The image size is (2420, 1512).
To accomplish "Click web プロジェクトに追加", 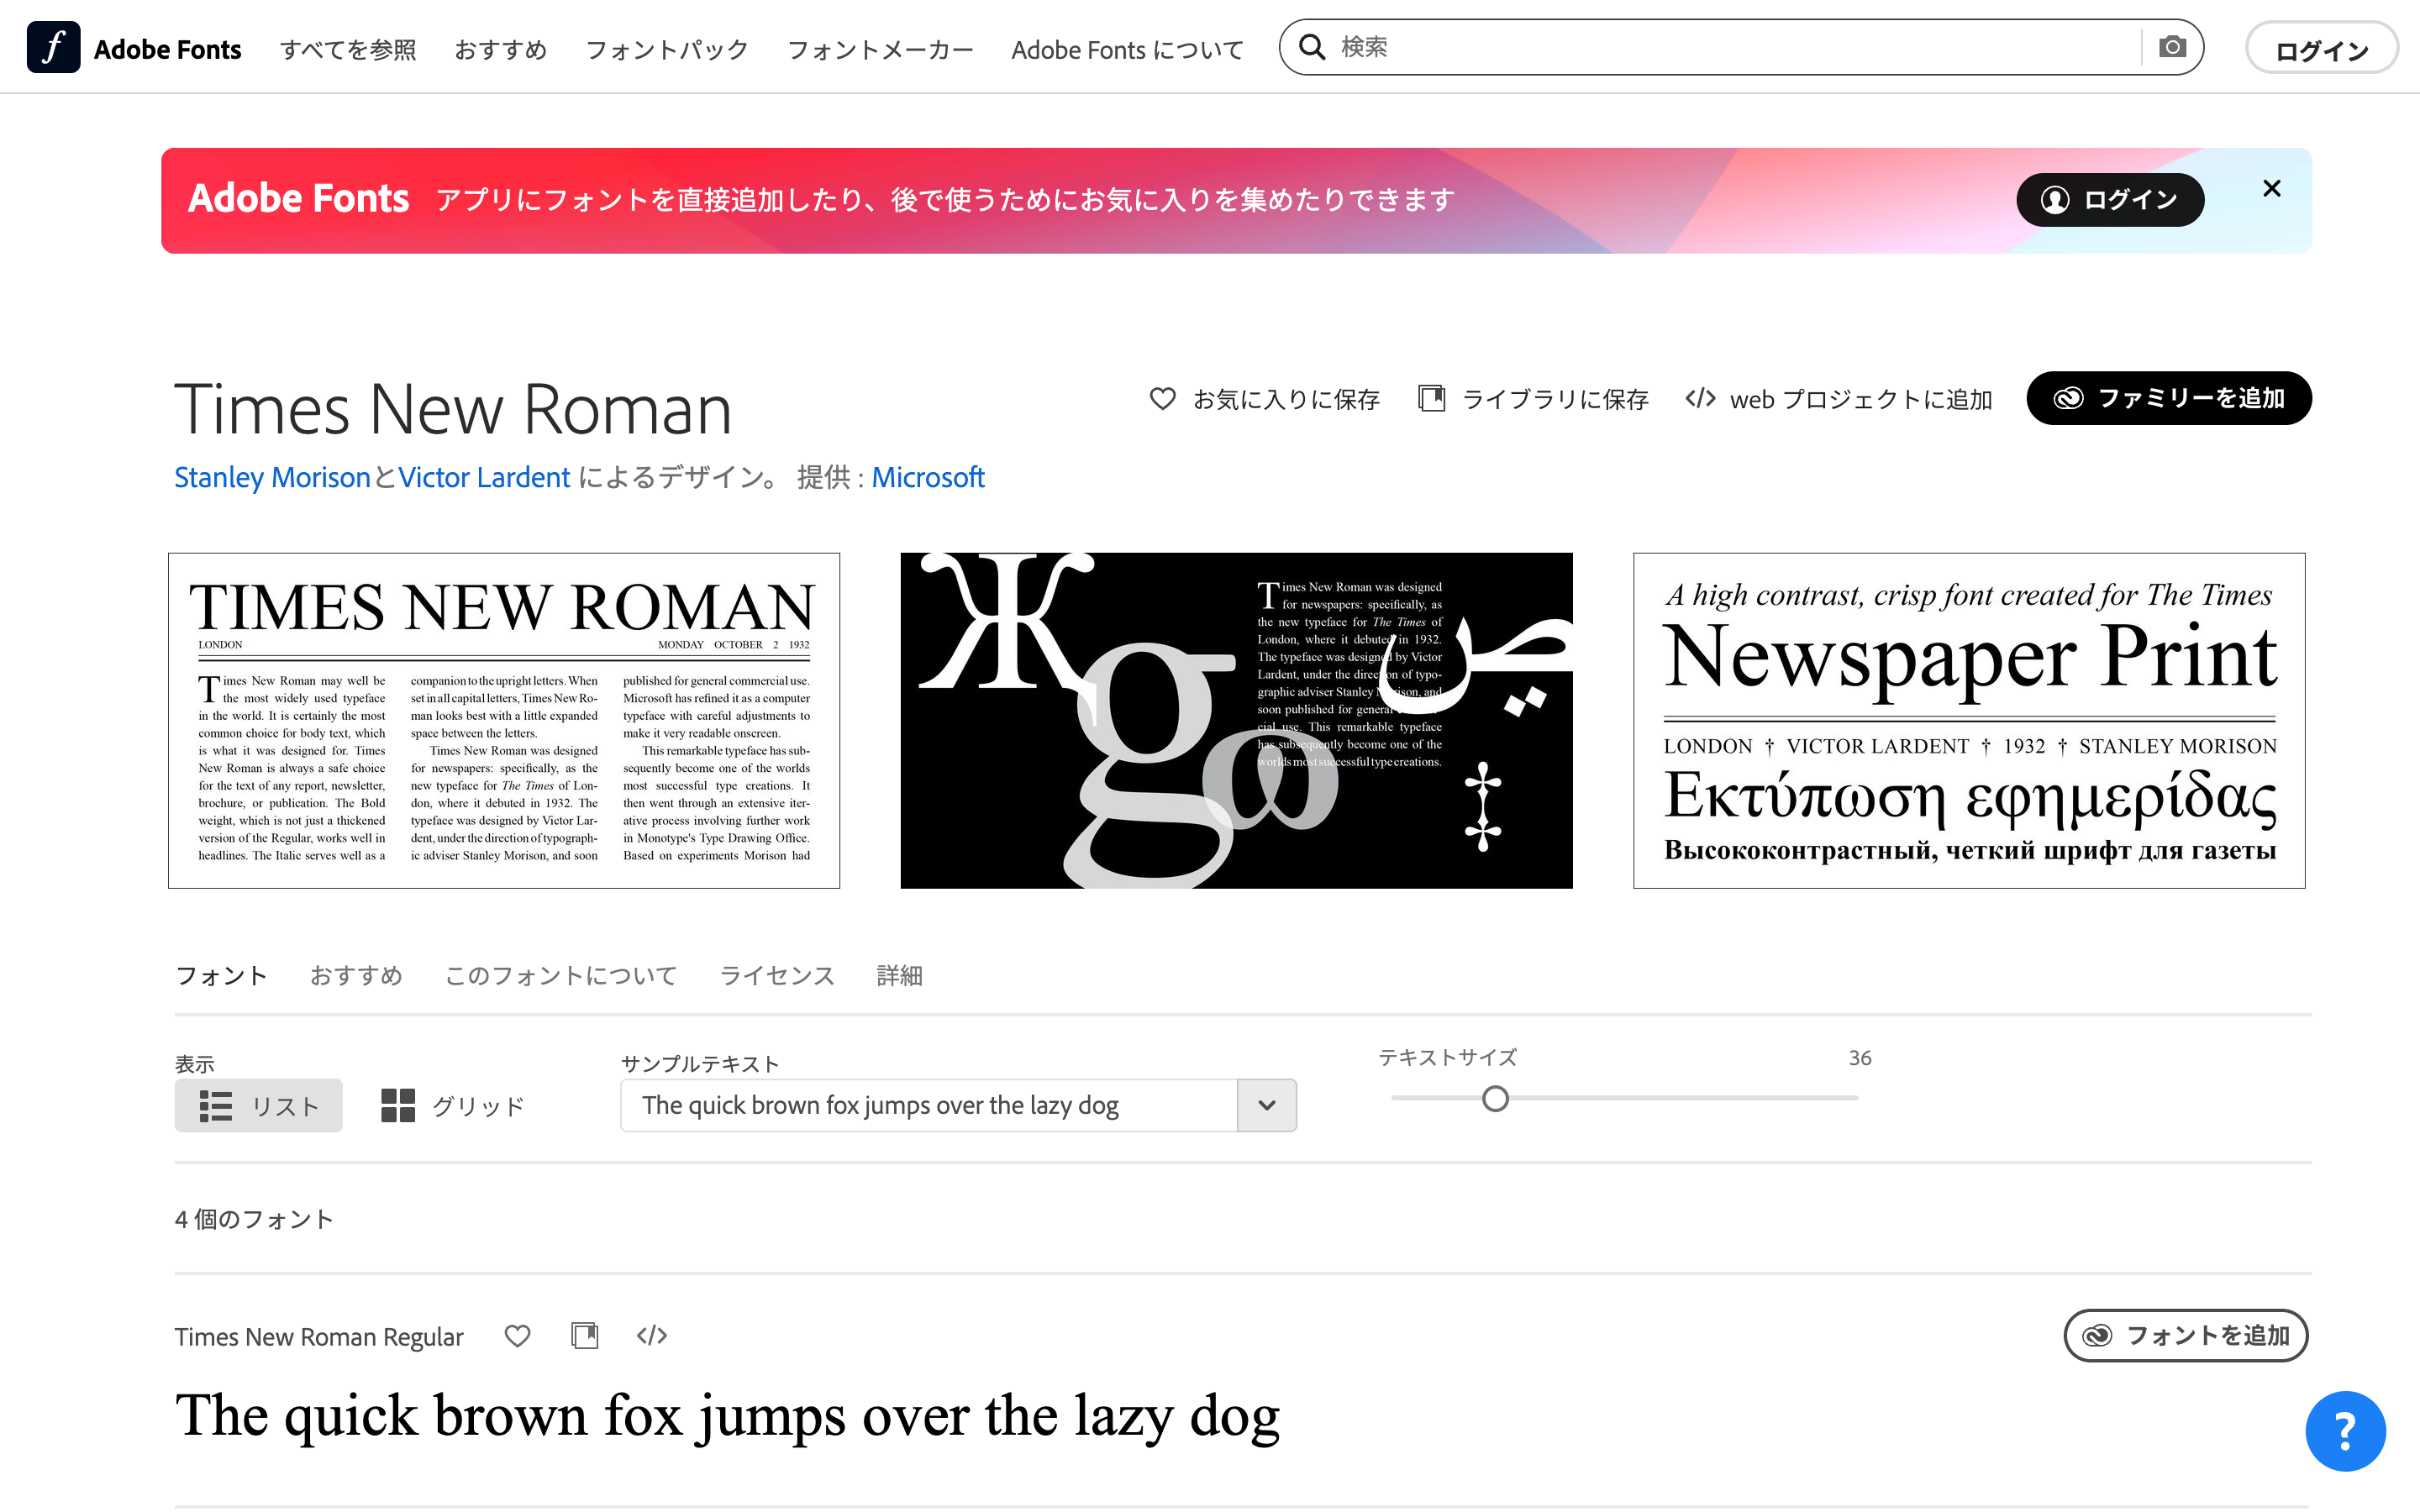I will pyautogui.click(x=1838, y=399).
